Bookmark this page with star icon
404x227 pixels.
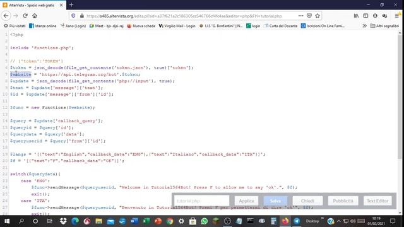click(x=318, y=16)
